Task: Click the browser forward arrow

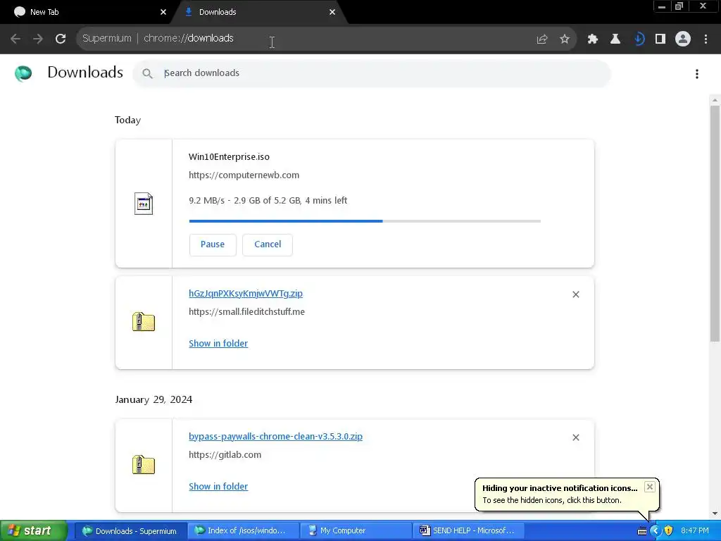Action: 38,39
